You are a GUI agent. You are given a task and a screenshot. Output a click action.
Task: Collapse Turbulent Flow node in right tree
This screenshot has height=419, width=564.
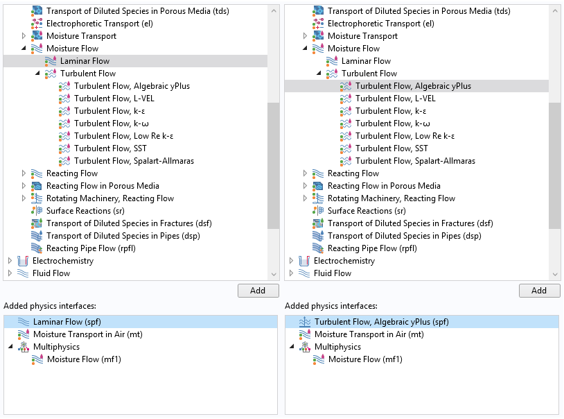[319, 73]
